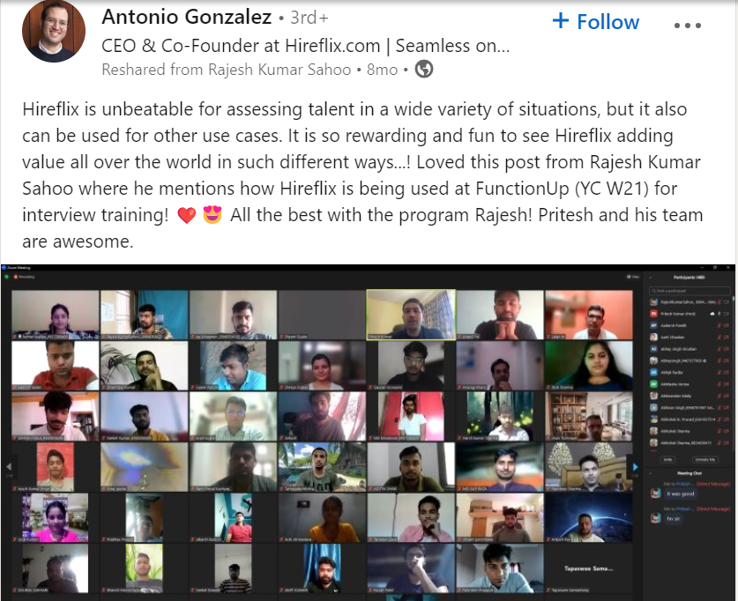Toggle video icon for Aarti Chauhan row
This screenshot has width=738, height=601.
pos(726,338)
